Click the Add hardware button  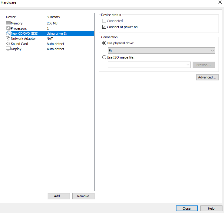pyautogui.click(x=59, y=196)
